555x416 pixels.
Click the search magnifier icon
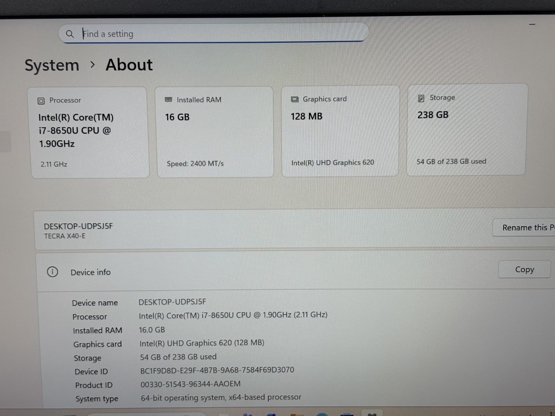[70, 34]
